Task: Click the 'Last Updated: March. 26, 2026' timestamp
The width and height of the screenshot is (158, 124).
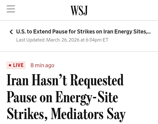Action: coord(62,40)
